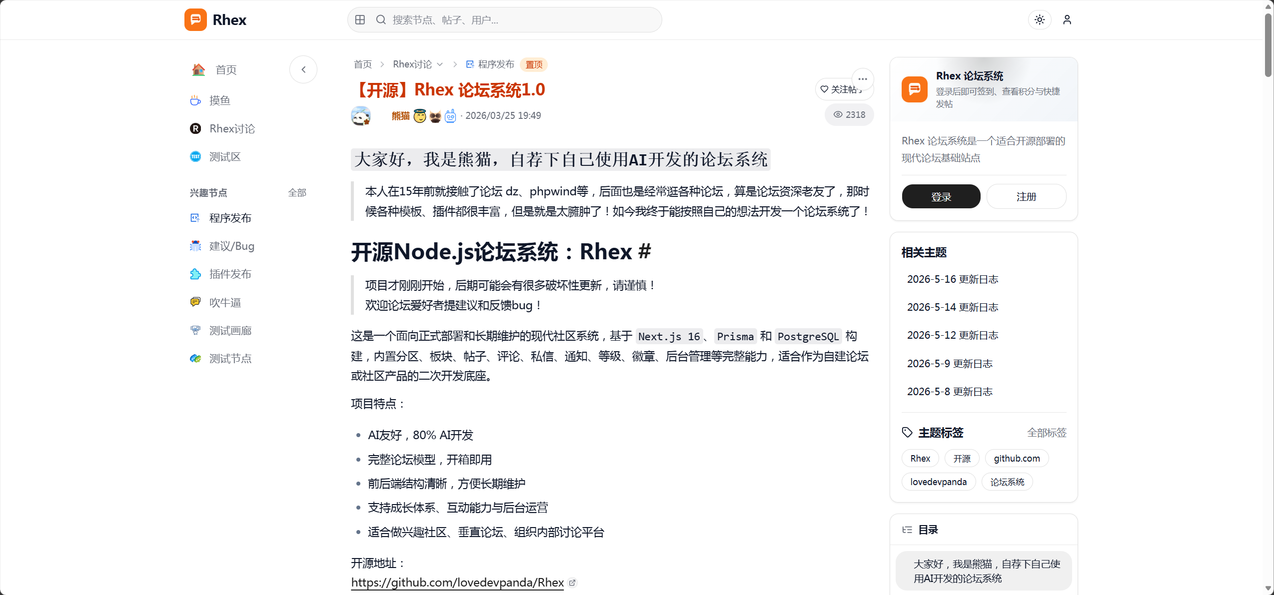Select the github.com tag chip
The image size is (1274, 595).
coord(1017,458)
